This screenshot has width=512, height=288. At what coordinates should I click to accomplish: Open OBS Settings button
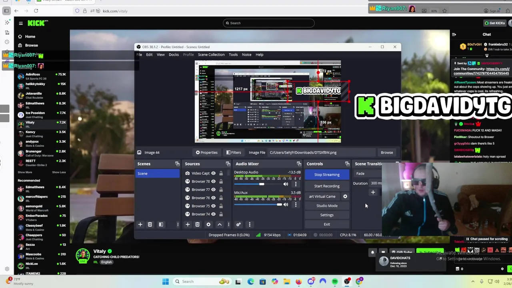[x=327, y=215]
